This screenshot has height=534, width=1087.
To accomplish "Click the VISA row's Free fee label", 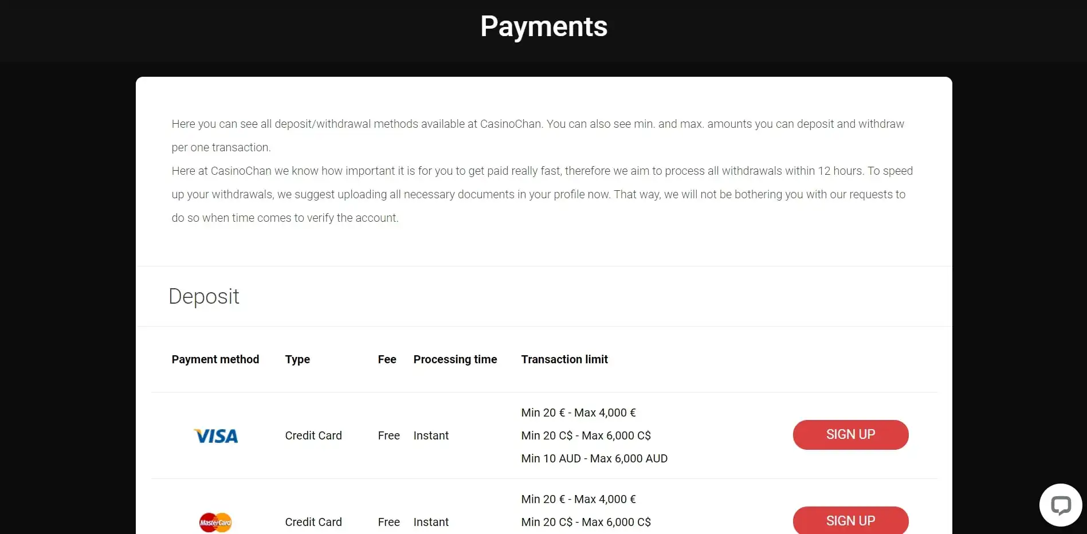I will click(389, 435).
